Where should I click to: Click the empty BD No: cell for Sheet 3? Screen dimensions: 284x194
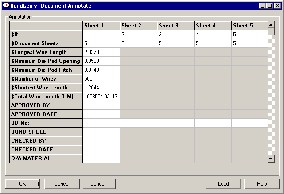point(176,123)
